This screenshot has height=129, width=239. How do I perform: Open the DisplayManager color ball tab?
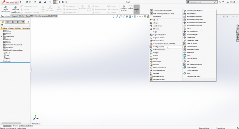point(23,22)
